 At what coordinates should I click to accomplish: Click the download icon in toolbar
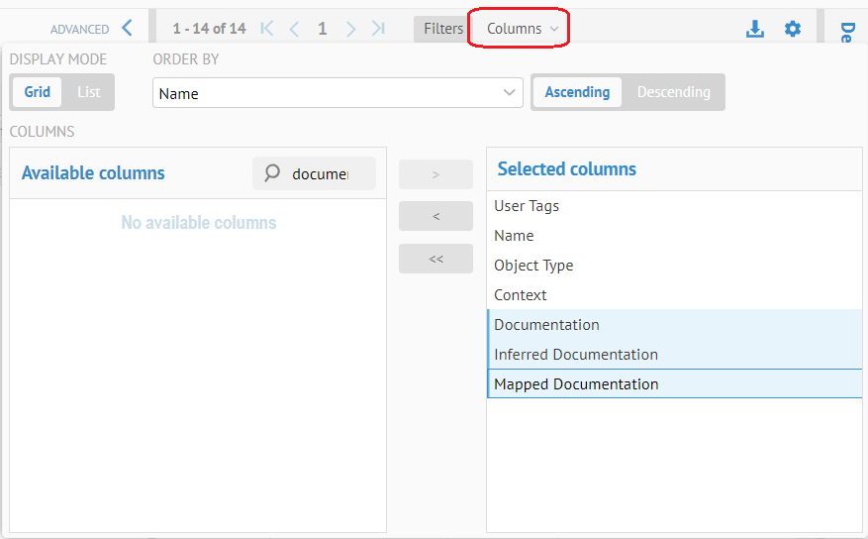pos(755,29)
